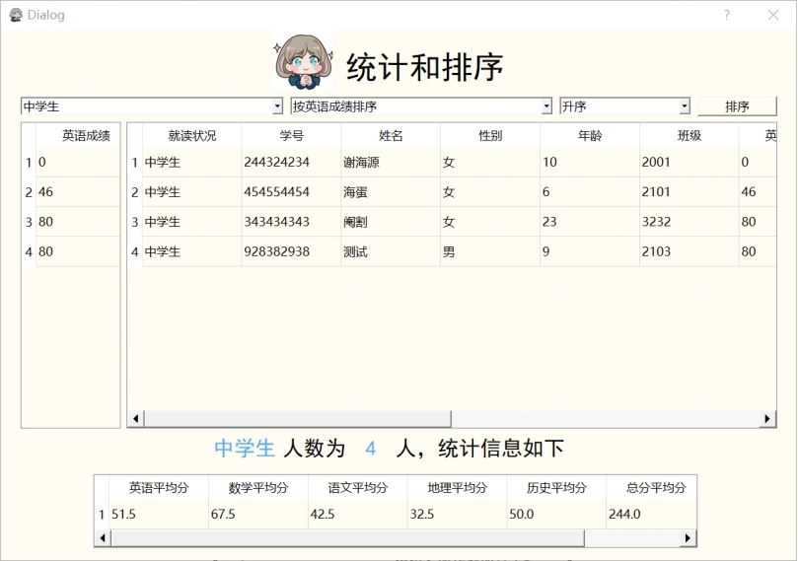Select the total average value 244.0
Screen dimensions: 798x561
[x=651, y=515]
